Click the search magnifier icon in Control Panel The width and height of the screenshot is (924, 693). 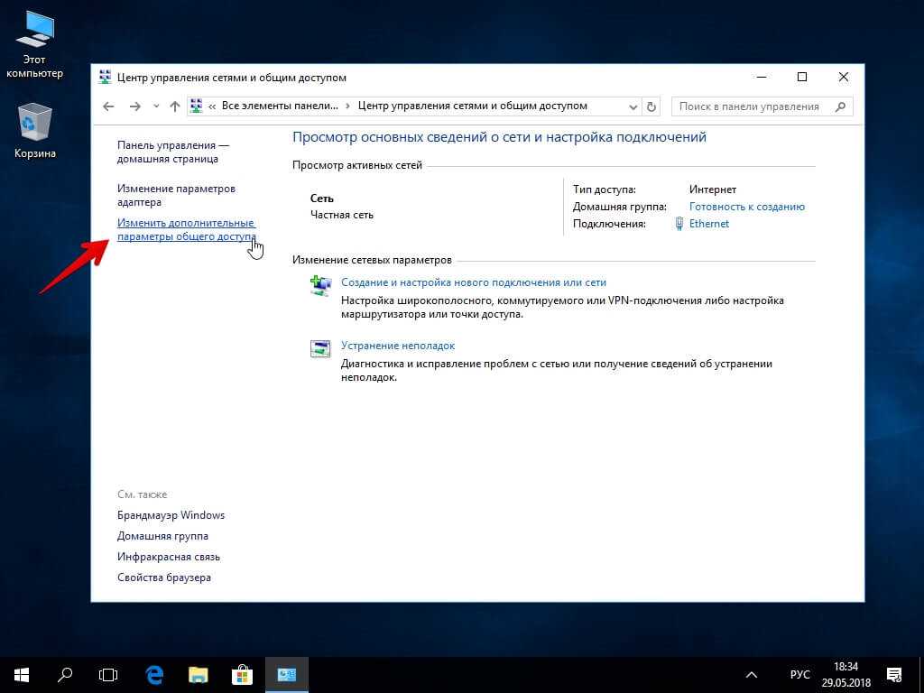point(840,106)
